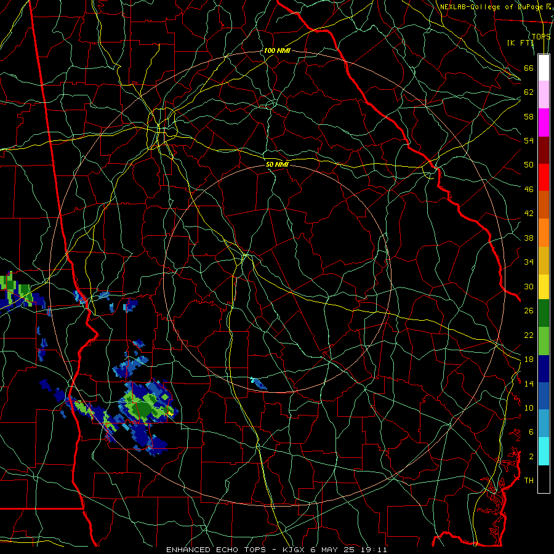Click the light green legend swatch
The image size is (554, 554).
click(544, 341)
